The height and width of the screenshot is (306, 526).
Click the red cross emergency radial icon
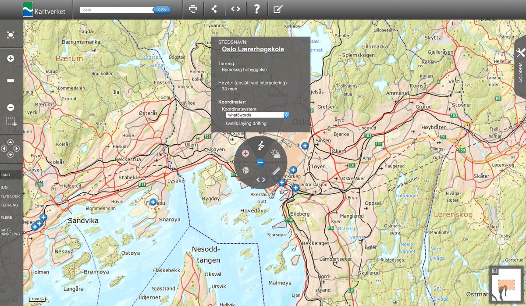(x=245, y=153)
